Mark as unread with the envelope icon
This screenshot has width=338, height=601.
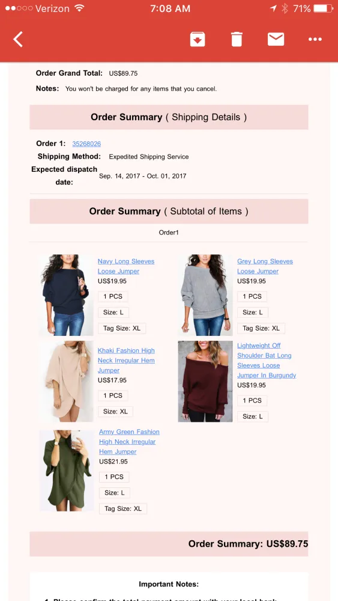pos(276,39)
